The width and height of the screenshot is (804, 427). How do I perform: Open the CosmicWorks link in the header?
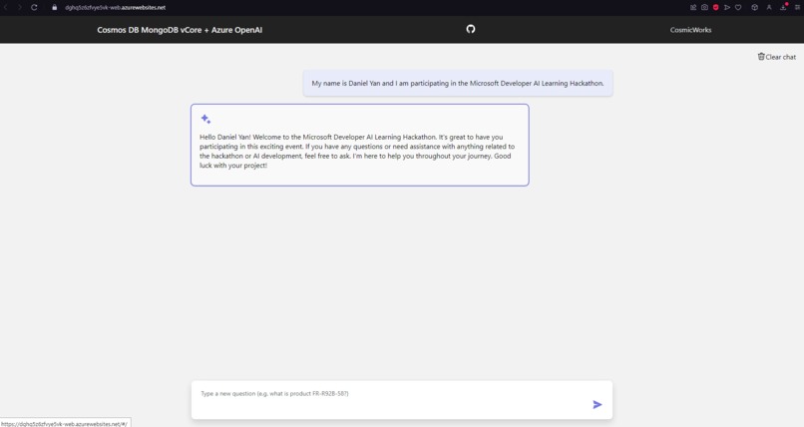[690, 30]
